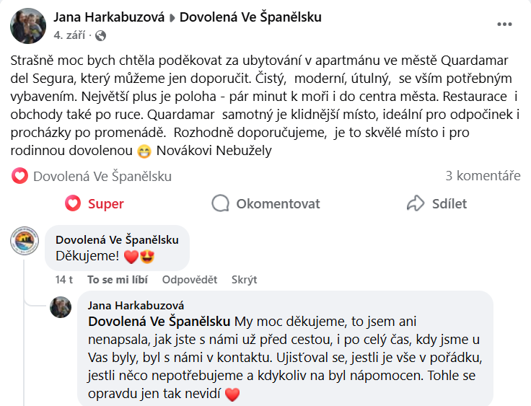Click the Sdílet share button
The height and width of the screenshot is (406, 531).
pos(436,204)
